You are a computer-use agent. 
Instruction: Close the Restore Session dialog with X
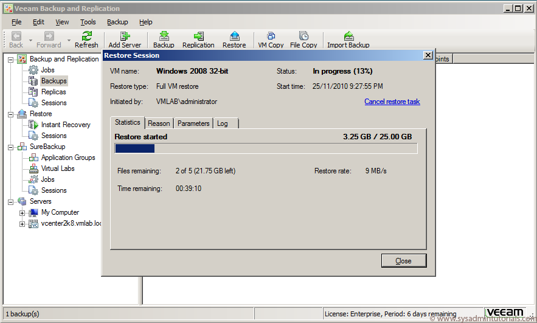tap(428, 55)
